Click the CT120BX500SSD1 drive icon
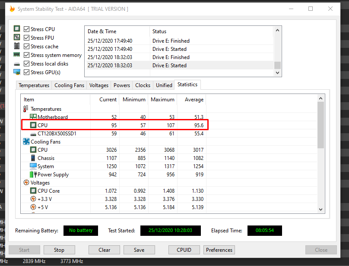 pyautogui.click(x=33, y=134)
